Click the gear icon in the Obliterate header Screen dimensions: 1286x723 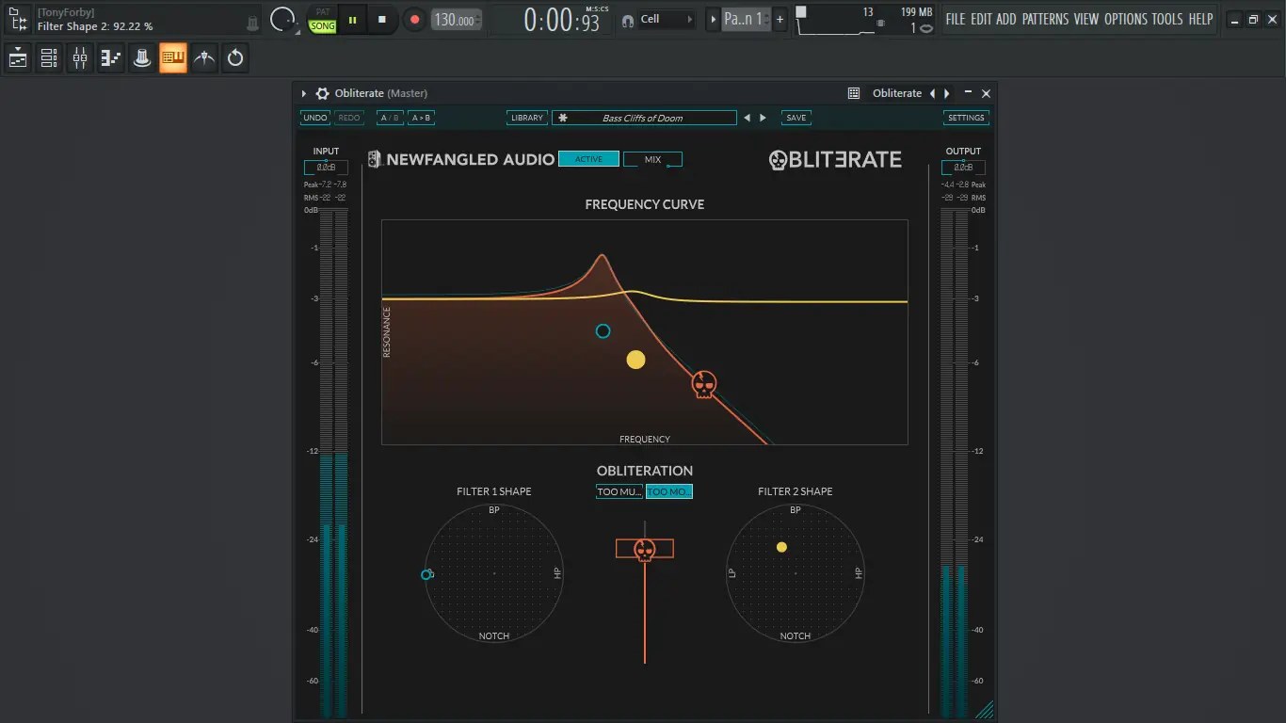(x=323, y=93)
